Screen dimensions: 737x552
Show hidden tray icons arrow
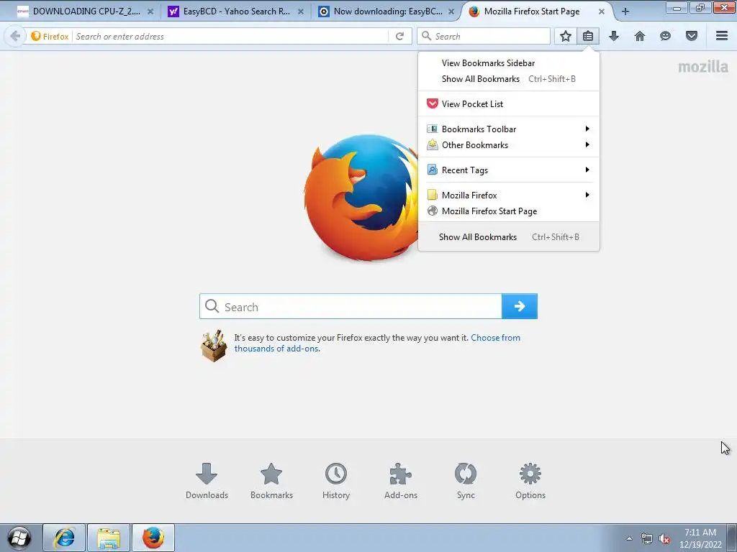click(x=629, y=538)
